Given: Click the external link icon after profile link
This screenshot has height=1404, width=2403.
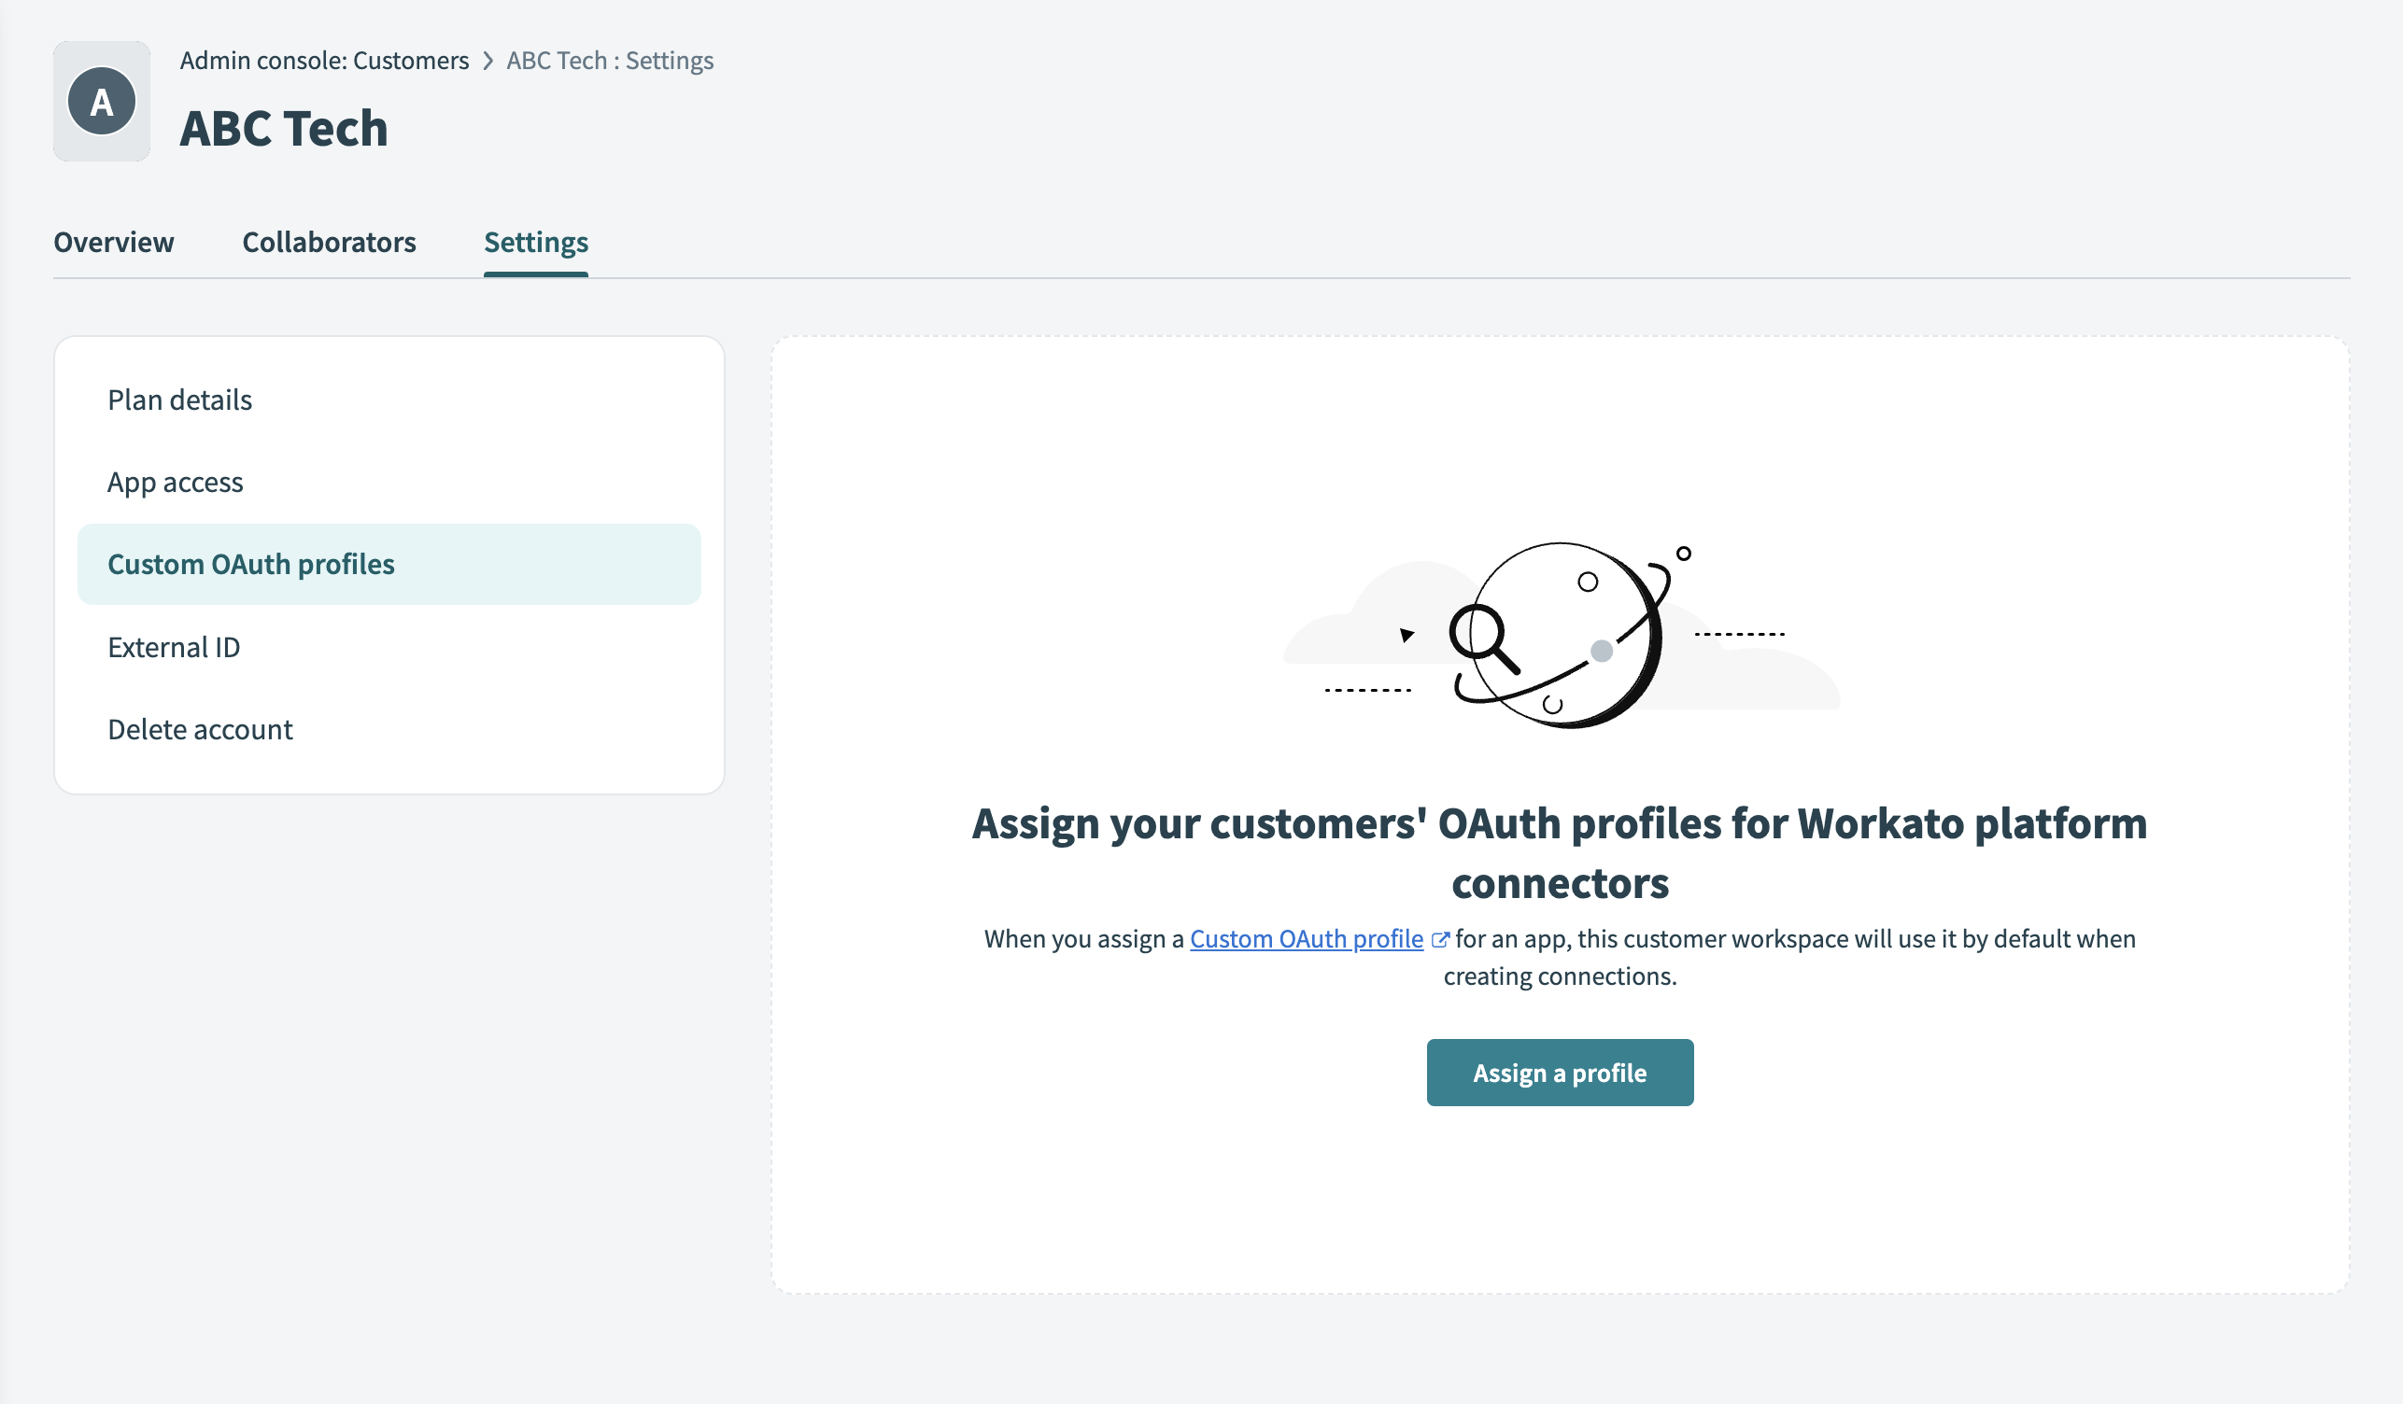Looking at the screenshot, I should (x=1440, y=940).
